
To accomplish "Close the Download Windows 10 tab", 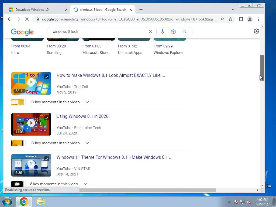I will pos(66,10).
